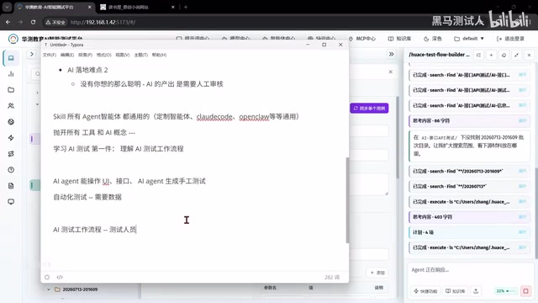Viewport: 538px width, 303px height.
Task: Expand the 思考内容 · 403 字符 entry
Action: [469, 217]
